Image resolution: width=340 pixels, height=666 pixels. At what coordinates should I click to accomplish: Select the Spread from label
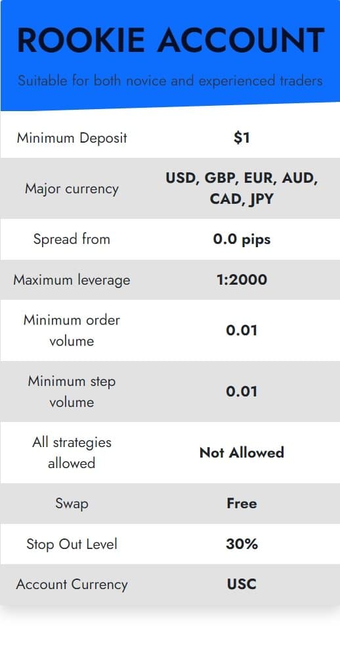coord(72,239)
